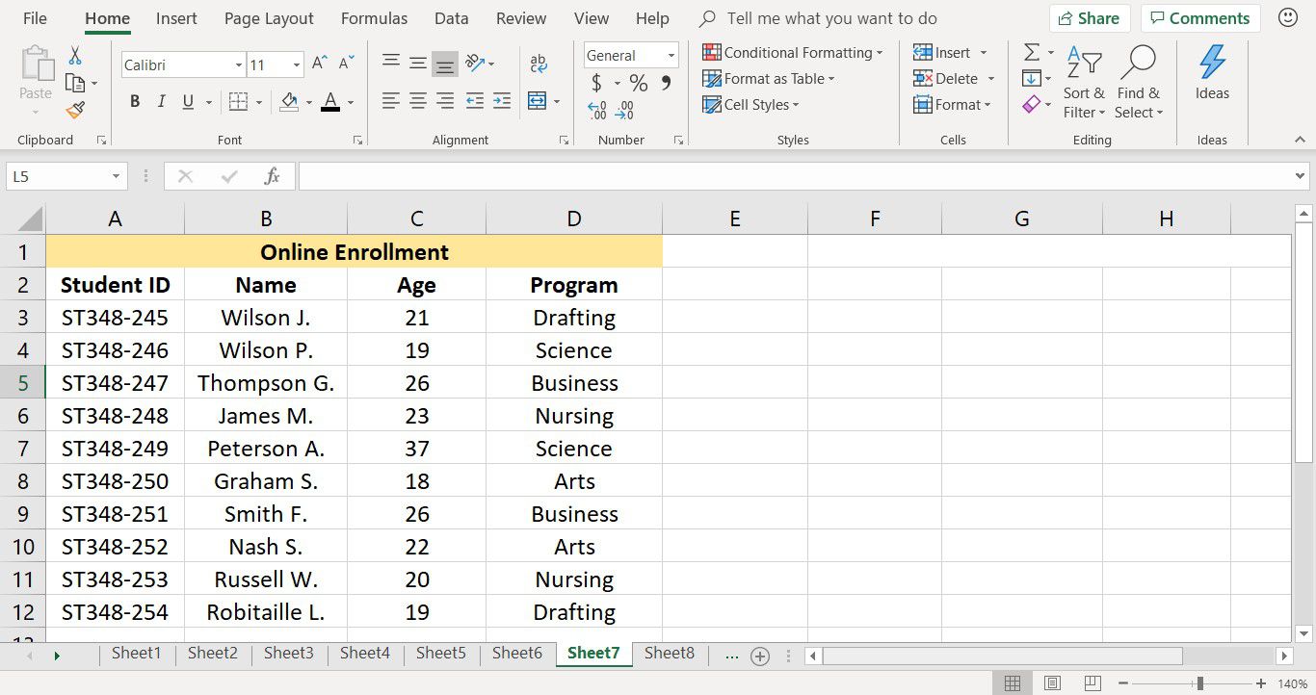This screenshot has height=695, width=1316.
Task: Apply percent style number format
Action: click(639, 83)
